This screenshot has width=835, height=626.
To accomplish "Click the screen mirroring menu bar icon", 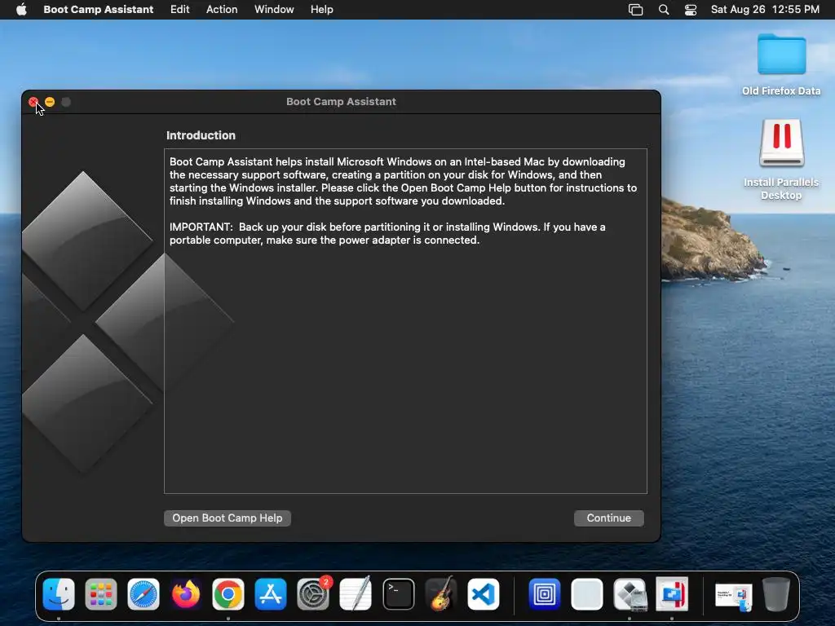I will coord(636,10).
